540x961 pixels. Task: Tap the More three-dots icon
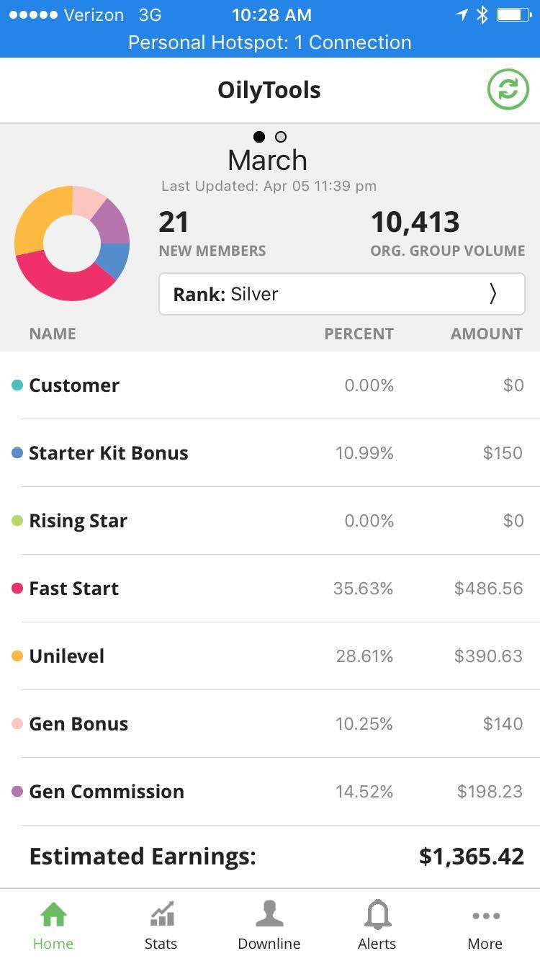485,916
